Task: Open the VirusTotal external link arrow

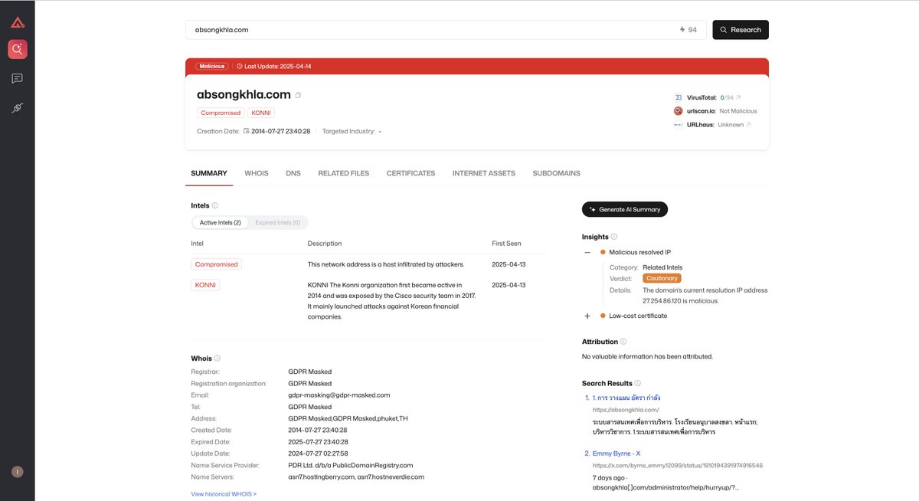Action: pyautogui.click(x=738, y=97)
